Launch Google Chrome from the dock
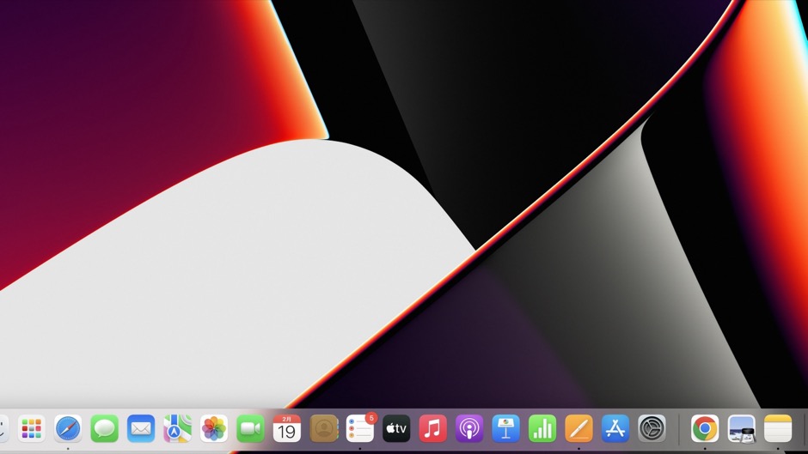The image size is (808, 454). pos(705,427)
